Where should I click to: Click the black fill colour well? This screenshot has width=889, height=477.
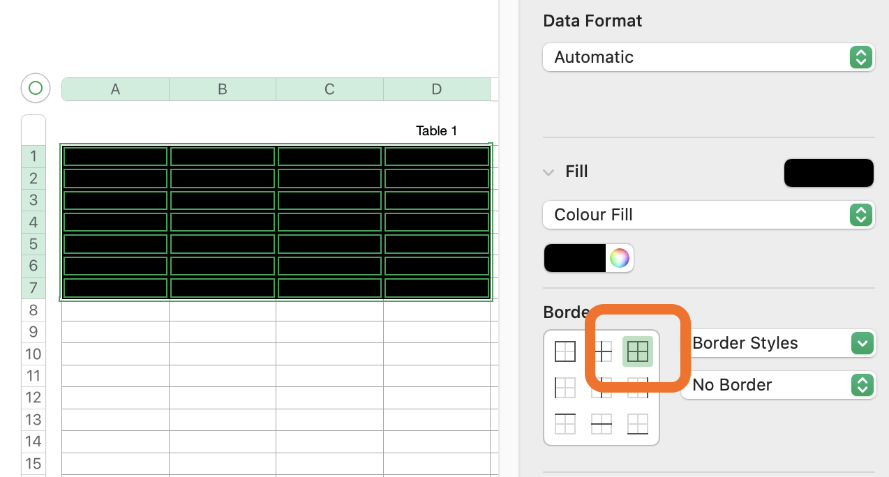(575, 258)
